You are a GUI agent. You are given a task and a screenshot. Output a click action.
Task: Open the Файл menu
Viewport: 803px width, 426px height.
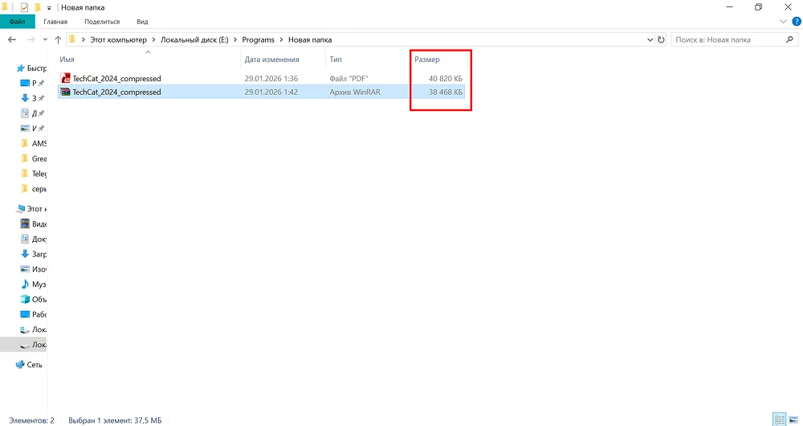tap(17, 22)
